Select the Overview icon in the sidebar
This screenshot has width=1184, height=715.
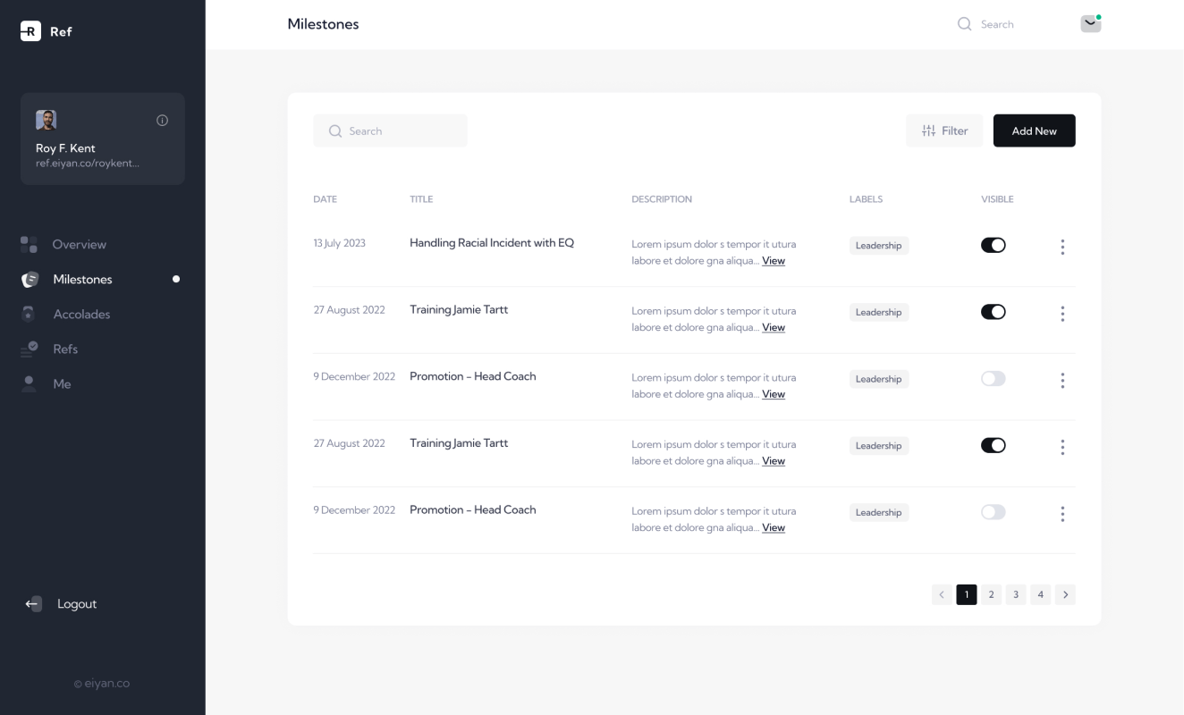(x=28, y=243)
